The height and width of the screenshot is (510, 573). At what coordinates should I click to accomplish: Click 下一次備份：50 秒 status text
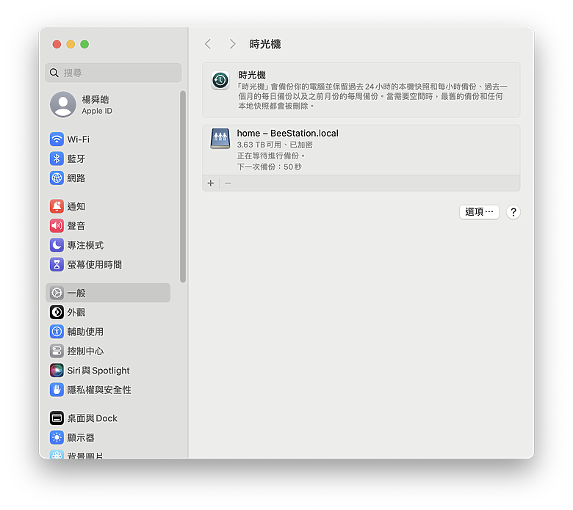tap(270, 167)
